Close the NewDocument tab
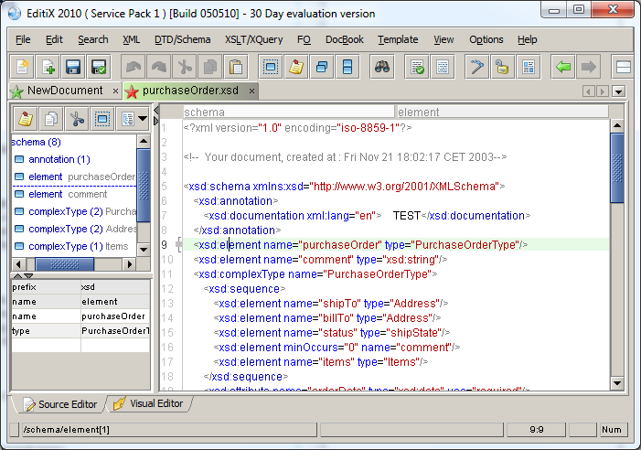The width and height of the screenshot is (641, 450). tap(116, 91)
